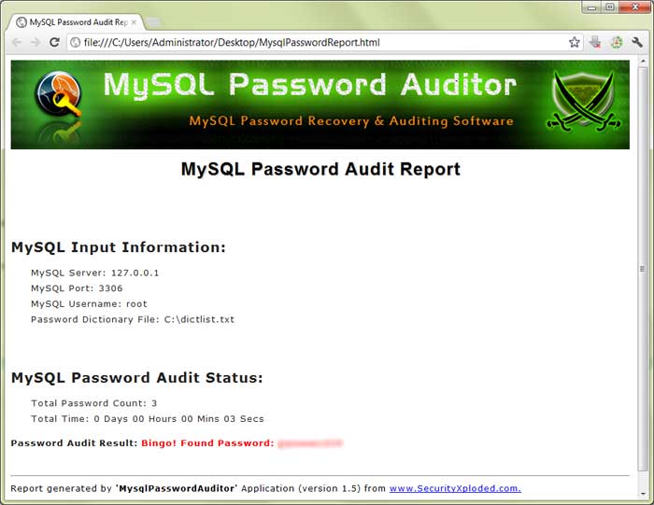
Task: Close the MySQL Password Audit Report tab
Action: coord(134,21)
